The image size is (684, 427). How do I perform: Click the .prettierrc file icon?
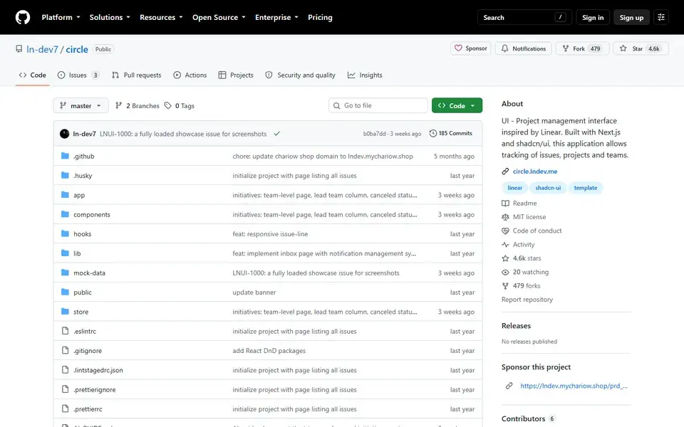[65, 408]
